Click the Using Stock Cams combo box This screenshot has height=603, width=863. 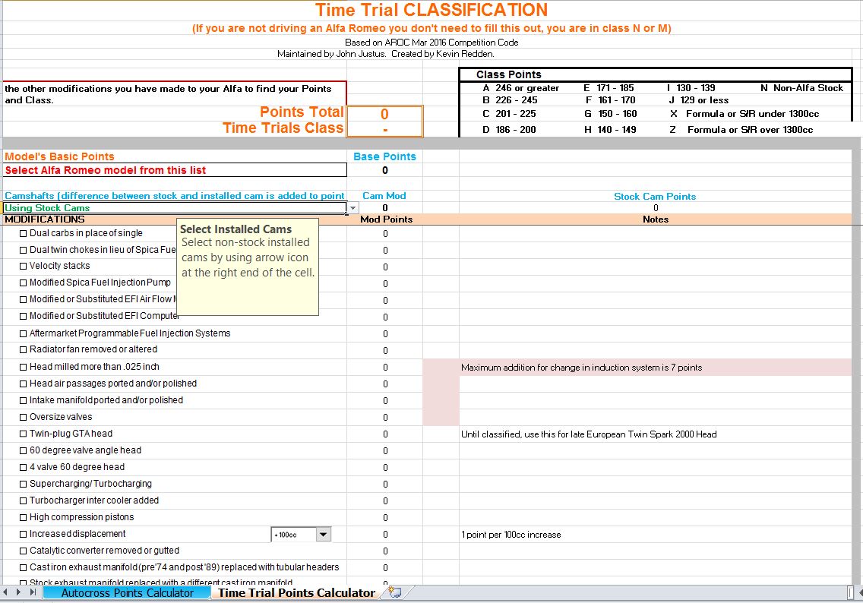point(175,207)
